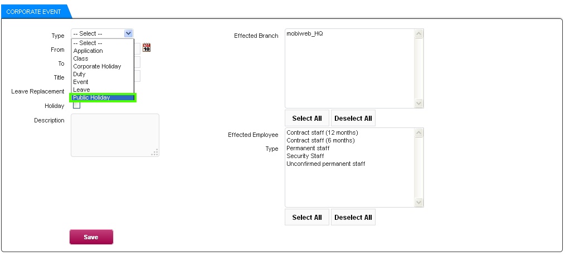Click Effected Branch list scroll down arrow
The height and width of the screenshot is (256, 565).
(x=418, y=103)
